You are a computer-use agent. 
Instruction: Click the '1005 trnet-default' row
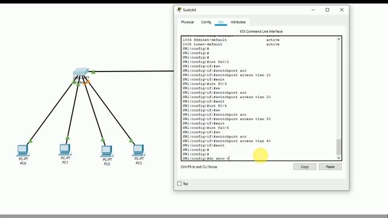pyautogui.click(x=231, y=44)
